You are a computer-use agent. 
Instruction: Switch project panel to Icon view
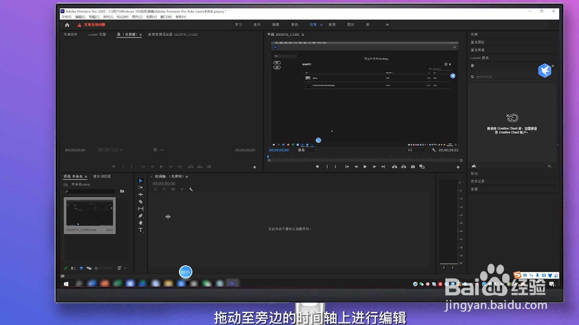(x=81, y=268)
